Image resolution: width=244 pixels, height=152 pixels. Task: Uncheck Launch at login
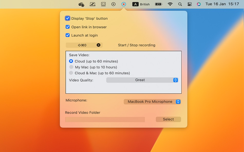(68, 35)
